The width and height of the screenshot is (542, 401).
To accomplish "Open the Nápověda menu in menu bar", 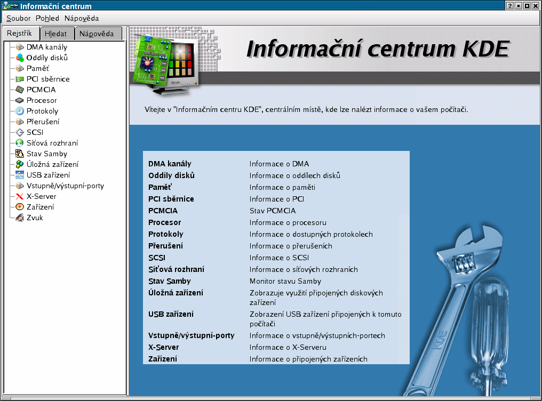I will tap(82, 18).
